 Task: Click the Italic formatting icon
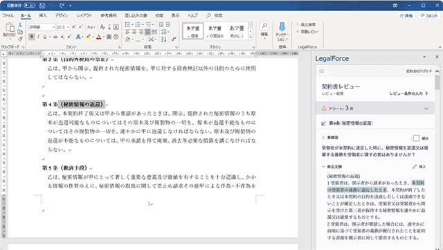point(38,37)
